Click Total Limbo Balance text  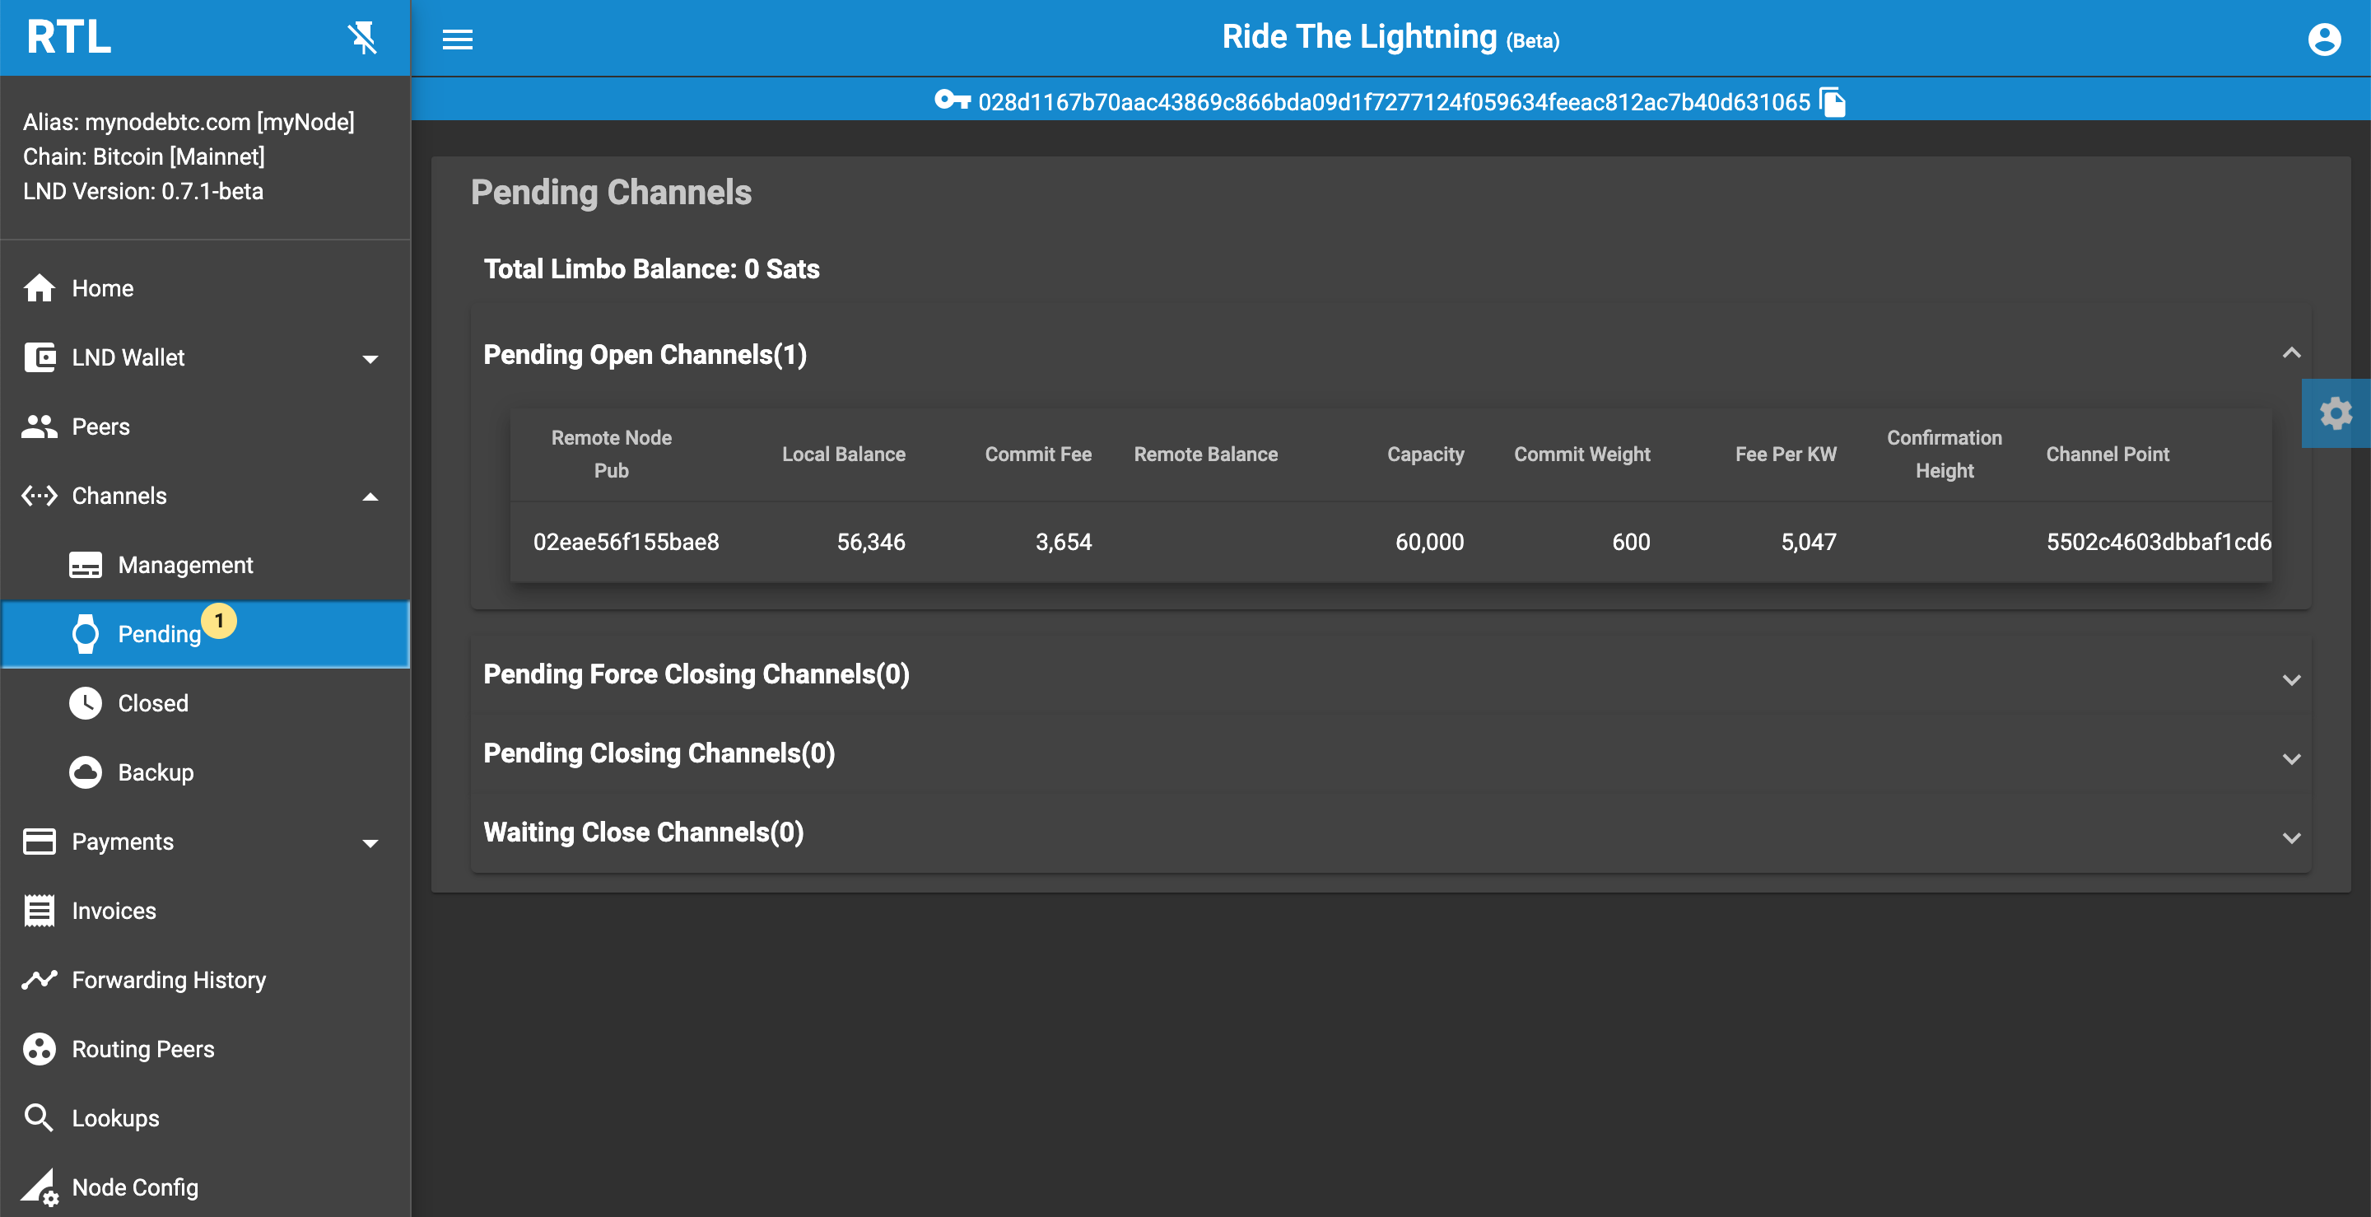coord(652,268)
